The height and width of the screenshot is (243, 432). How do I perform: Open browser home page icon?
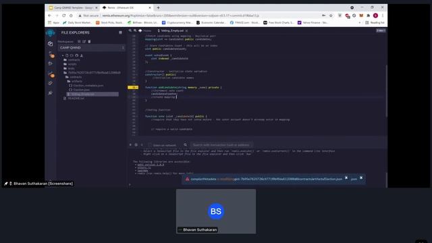[x=71, y=16]
